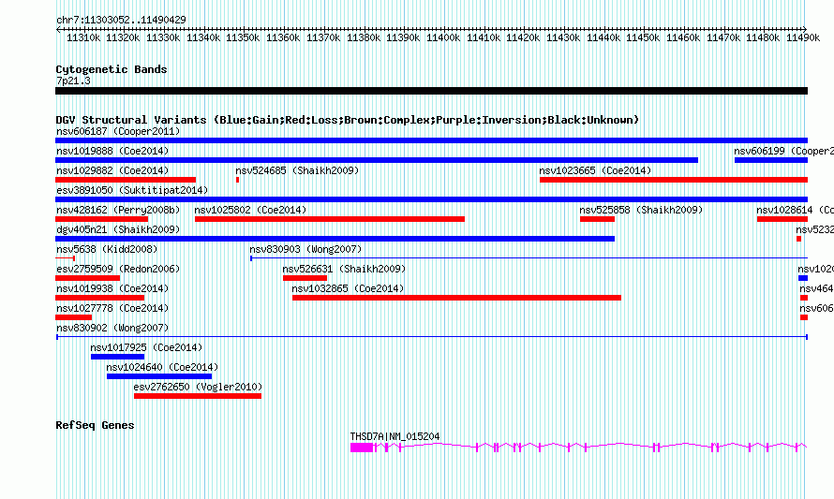Click the chr7:11303052..11490429 coordinates text
834x499 pixels.
(121, 20)
